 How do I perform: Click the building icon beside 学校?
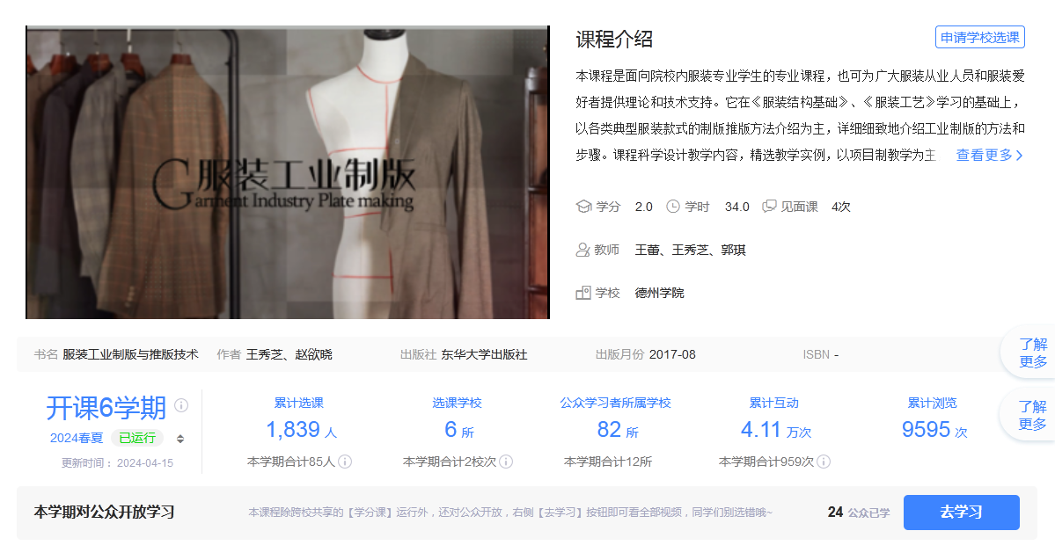[x=582, y=293]
